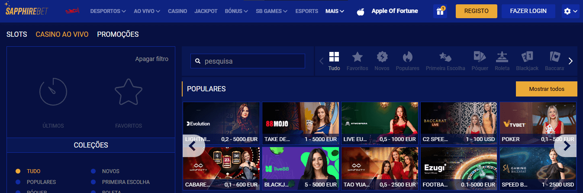Open the live88 Blackjack thumbnail

coord(300,168)
